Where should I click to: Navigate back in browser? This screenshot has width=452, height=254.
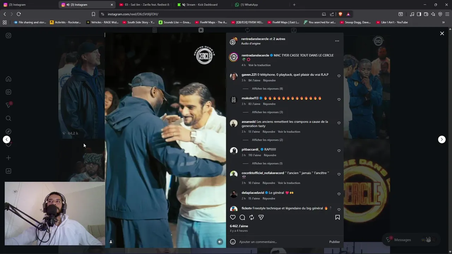pos(5,14)
